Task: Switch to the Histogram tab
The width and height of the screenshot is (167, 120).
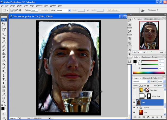Action: [149, 19]
